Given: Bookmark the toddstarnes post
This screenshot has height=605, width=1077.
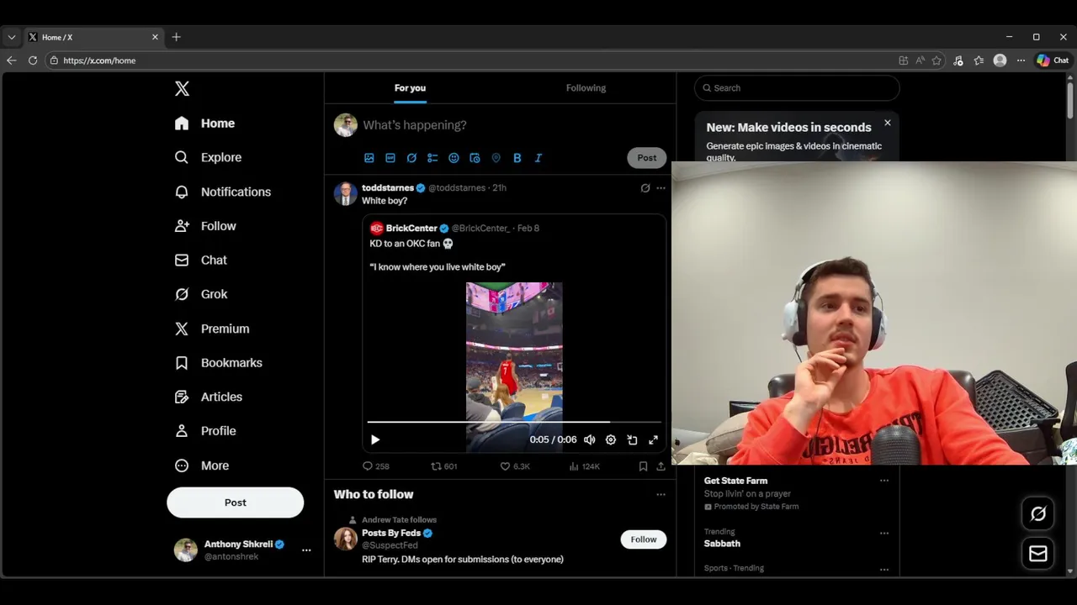Looking at the screenshot, I should [x=643, y=466].
